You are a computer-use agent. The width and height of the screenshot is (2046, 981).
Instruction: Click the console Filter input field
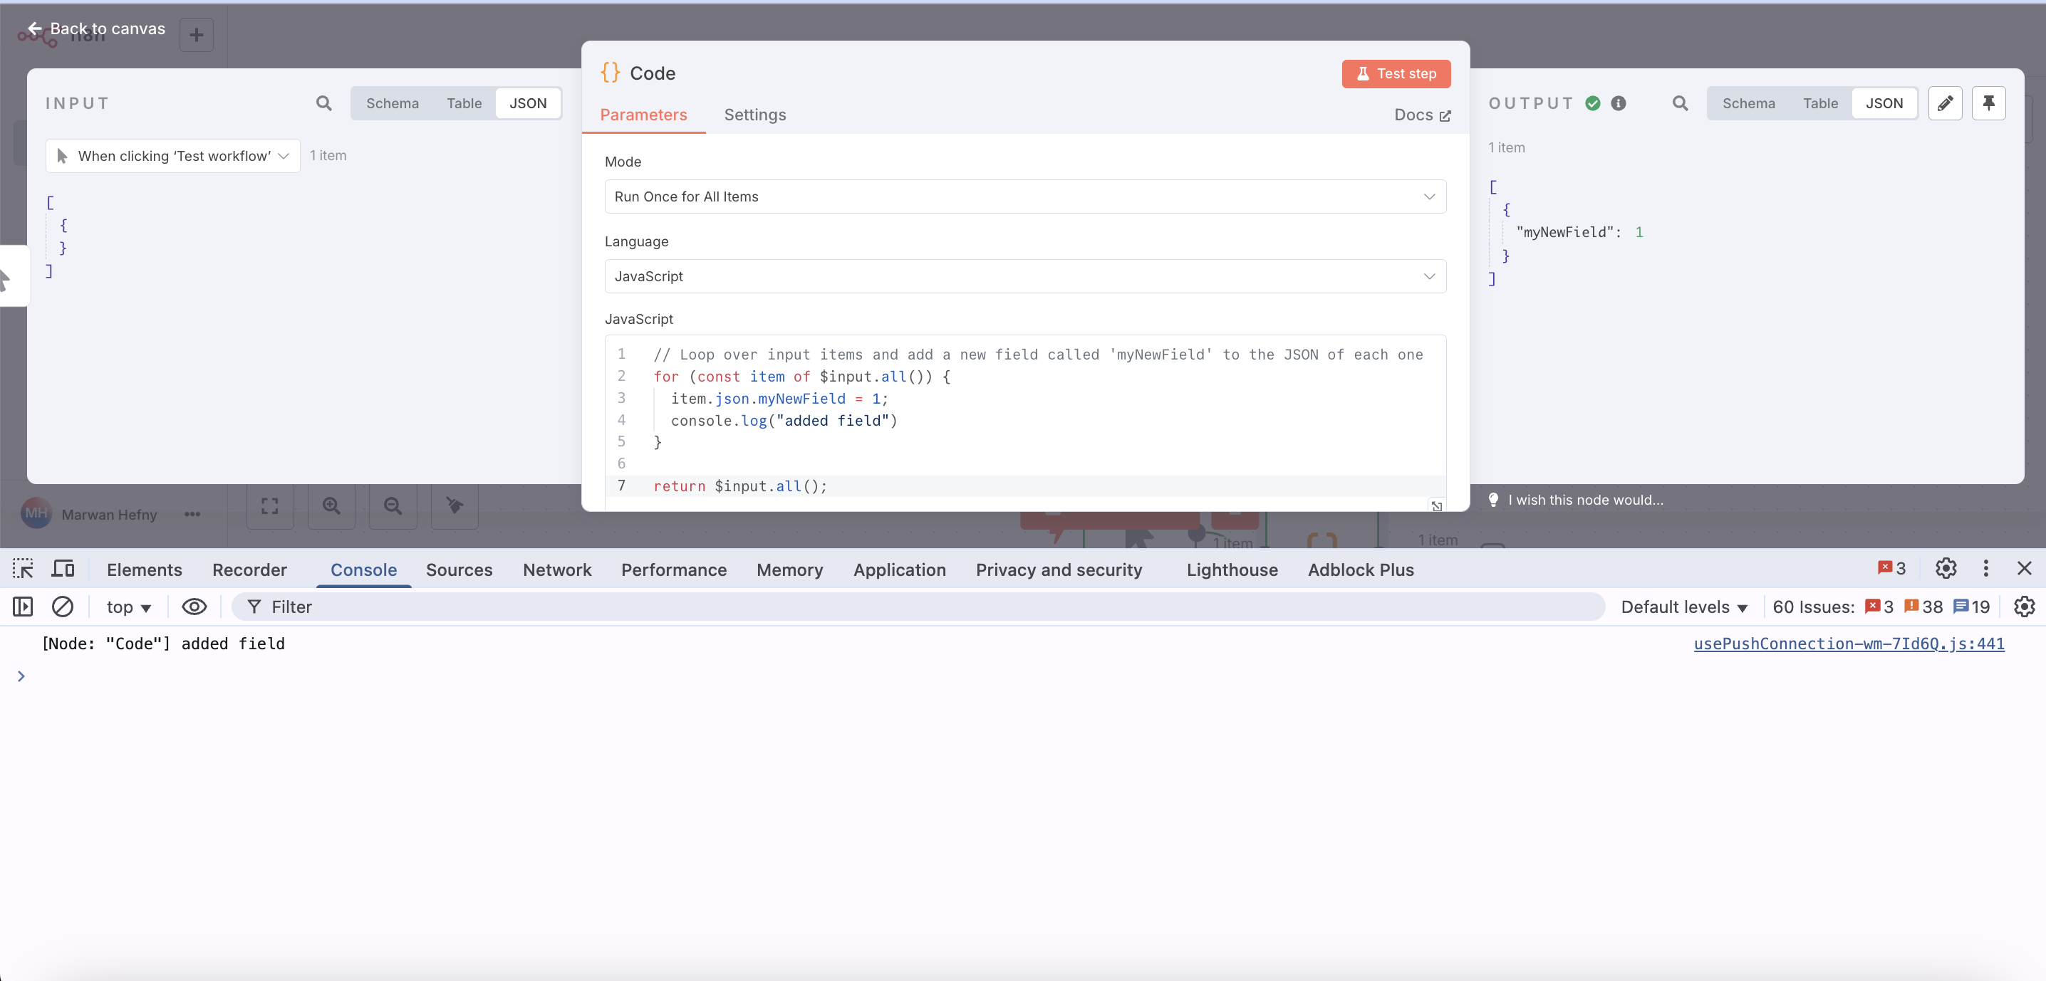tap(913, 607)
